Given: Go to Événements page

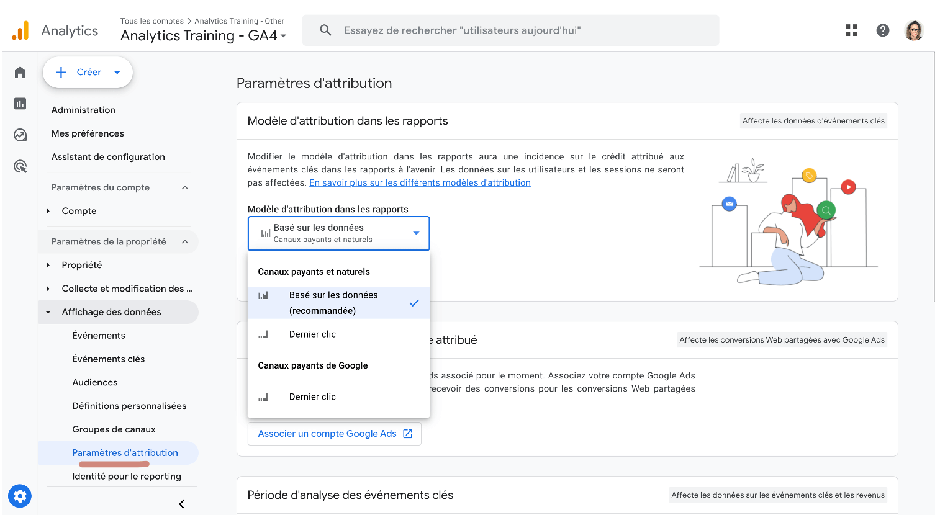Looking at the screenshot, I should click(x=99, y=336).
